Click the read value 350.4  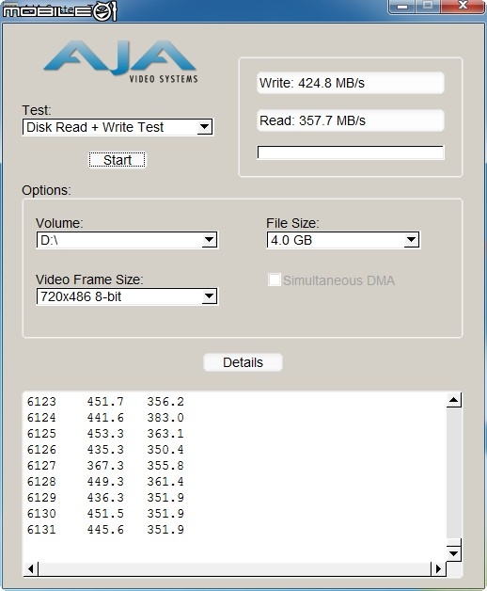pos(165,450)
